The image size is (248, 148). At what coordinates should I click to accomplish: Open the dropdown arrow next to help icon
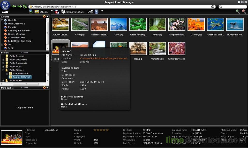coord(102,11)
